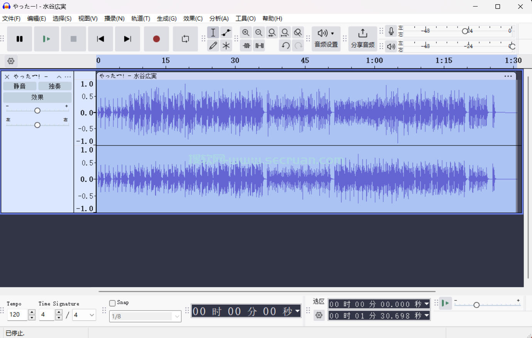Open the 效果(C) menu

pos(193,18)
